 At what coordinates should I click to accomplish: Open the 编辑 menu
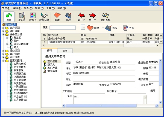[17, 8]
